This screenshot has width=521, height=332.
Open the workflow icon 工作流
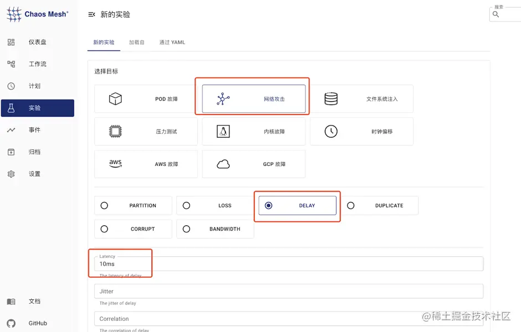click(11, 64)
